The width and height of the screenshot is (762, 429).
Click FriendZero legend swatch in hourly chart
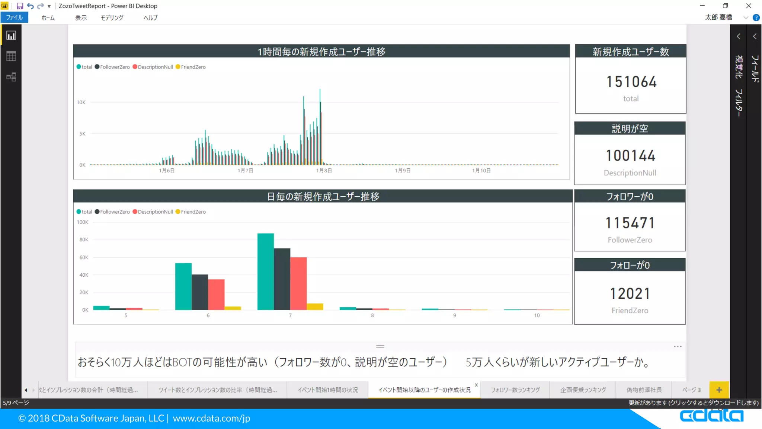(178, 67)
